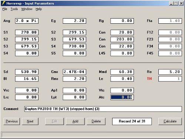The height and width of the screenshot is (139, 185).
Task: Click the Mmd label
Action: point(103,72)
